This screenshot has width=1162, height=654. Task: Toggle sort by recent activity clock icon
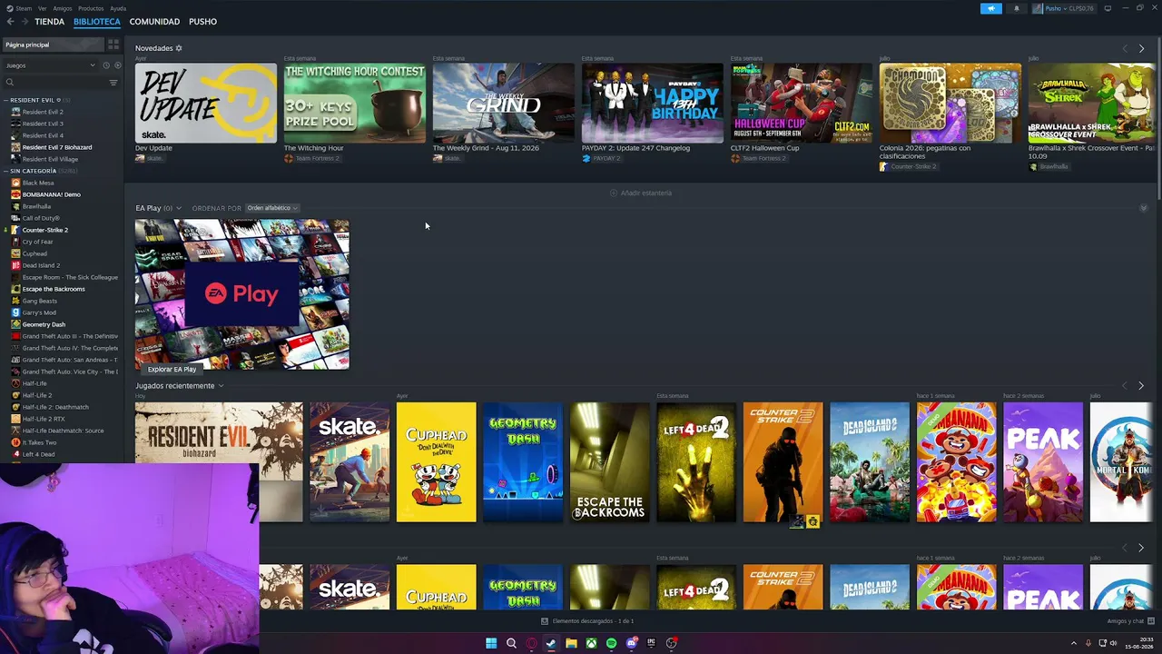(x=105, y=65)
